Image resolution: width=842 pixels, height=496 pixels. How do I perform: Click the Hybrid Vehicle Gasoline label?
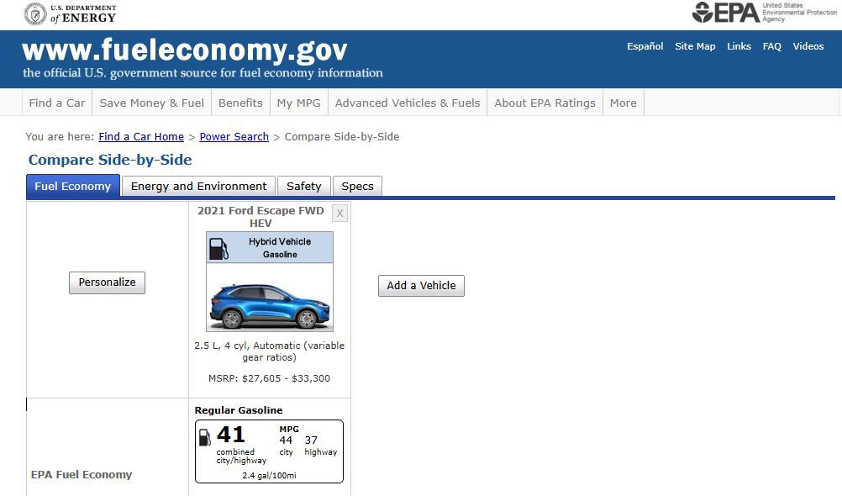[280, 248]
